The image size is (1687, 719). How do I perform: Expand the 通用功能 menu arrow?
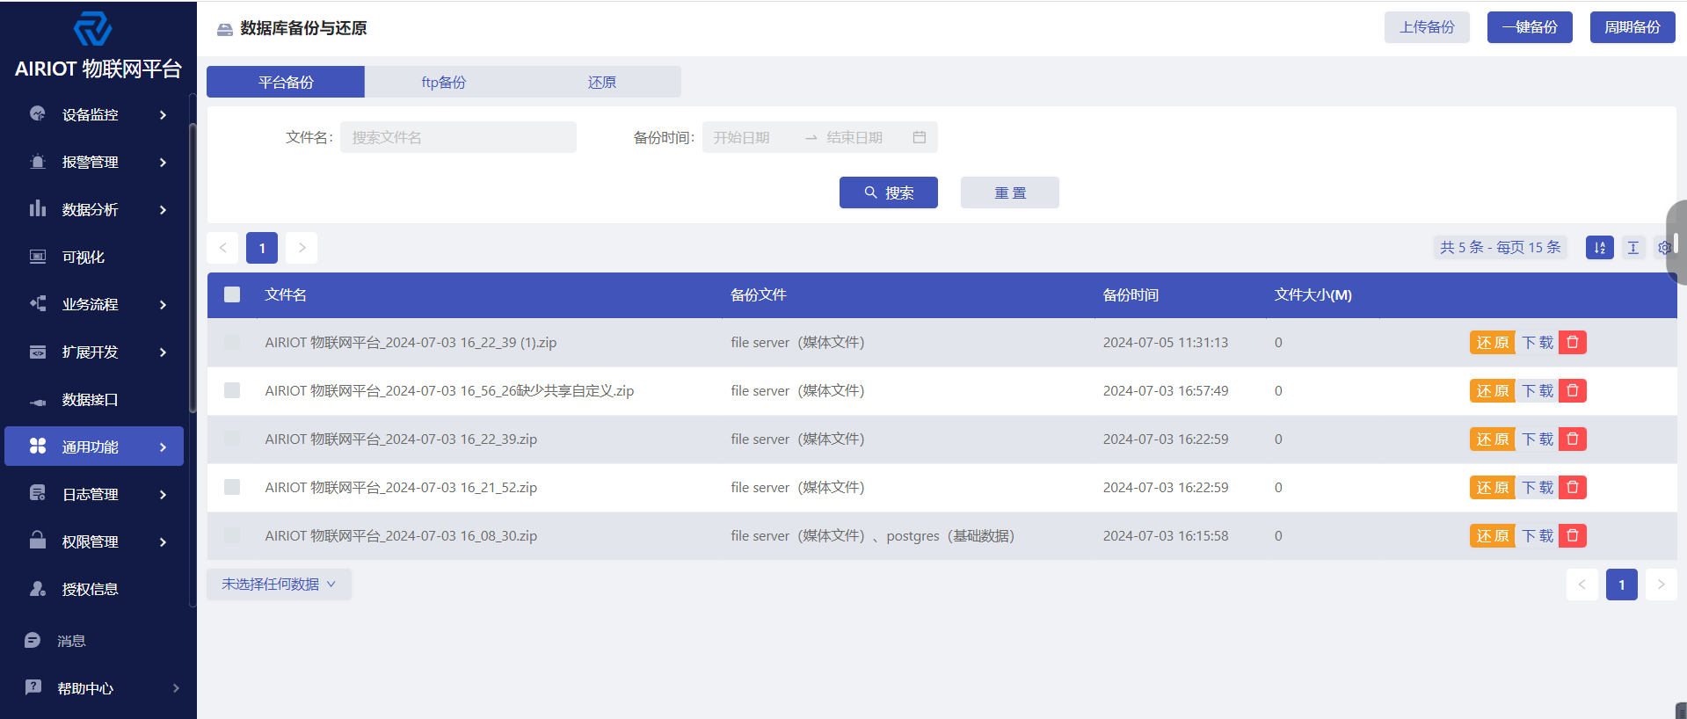pyautogui.click(x=163, y=447)
